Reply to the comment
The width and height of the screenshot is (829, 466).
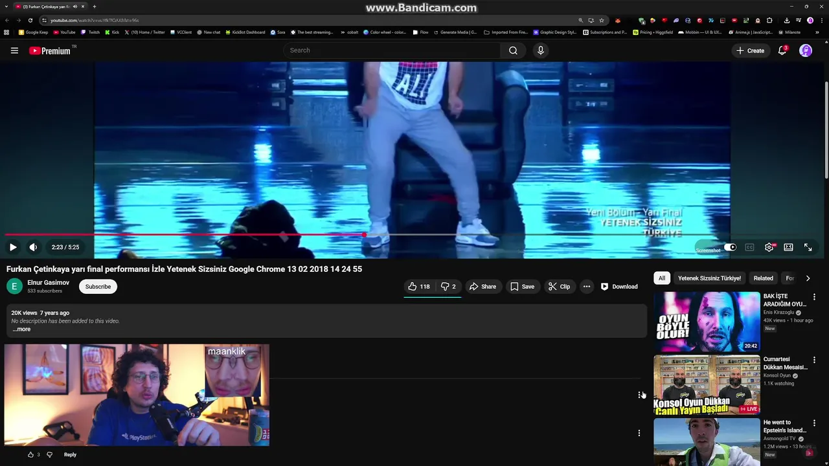pos(70,455)
